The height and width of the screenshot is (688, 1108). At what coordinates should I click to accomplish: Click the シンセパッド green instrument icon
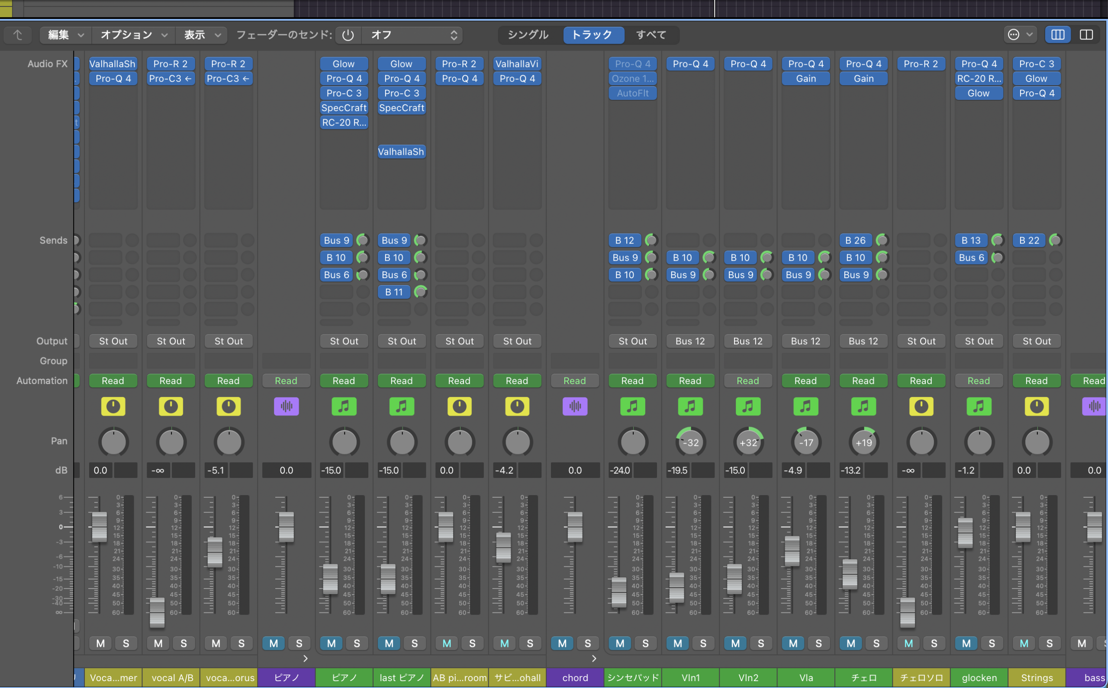click(633, 406)
